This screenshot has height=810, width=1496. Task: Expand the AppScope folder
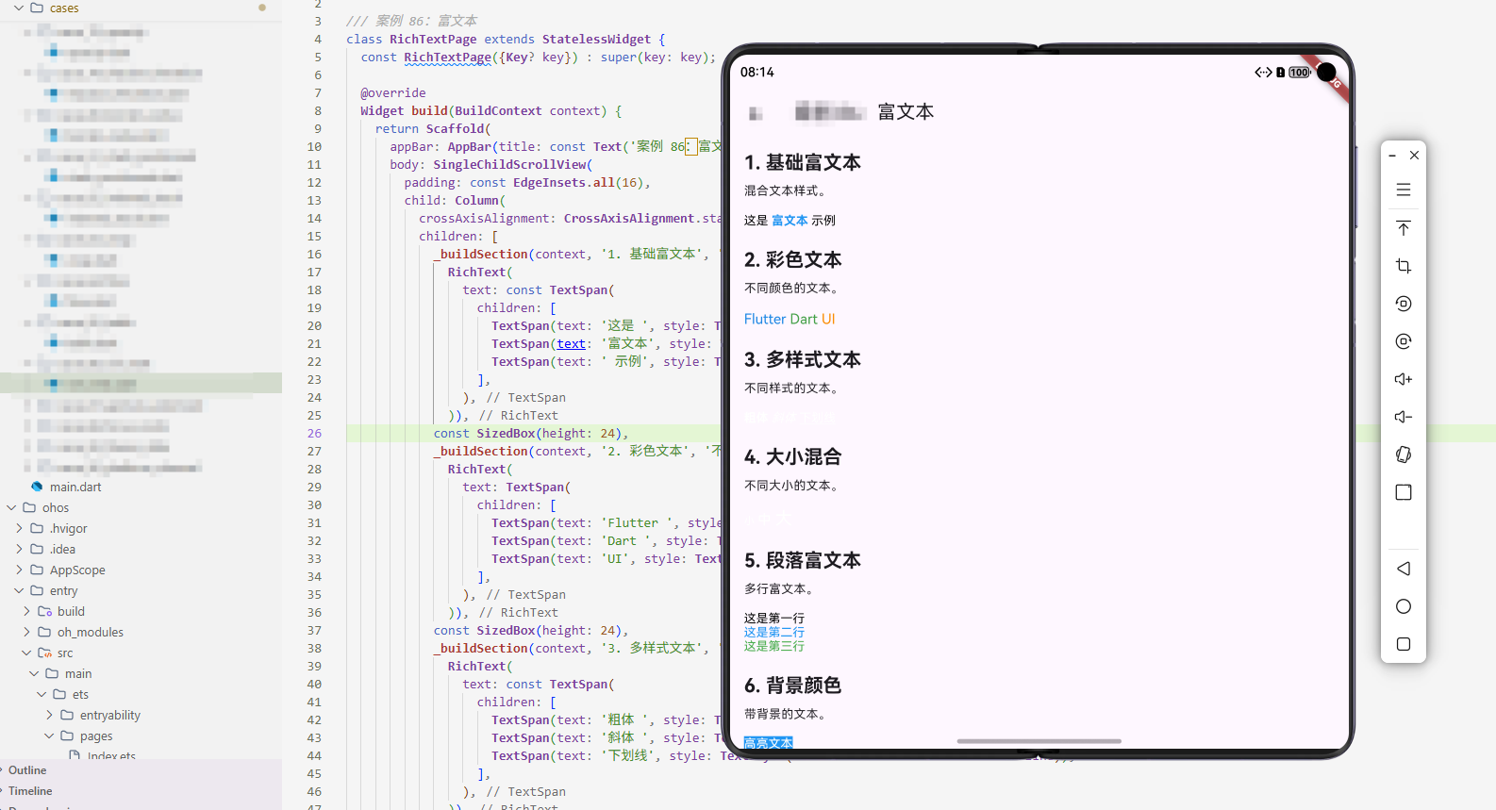pyautogui.click(x=19, y=570)
